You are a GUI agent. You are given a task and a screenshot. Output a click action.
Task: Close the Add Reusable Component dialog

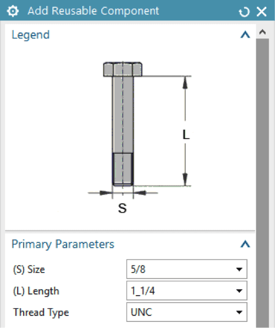coord(262,12)
